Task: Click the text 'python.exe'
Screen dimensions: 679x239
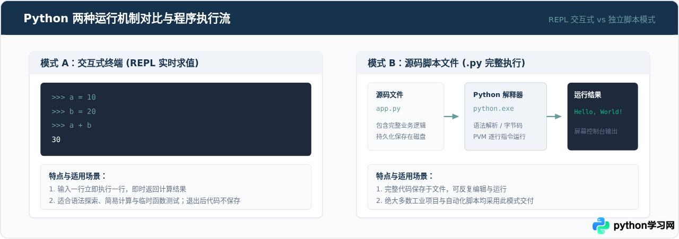Action: pos(493,109)
